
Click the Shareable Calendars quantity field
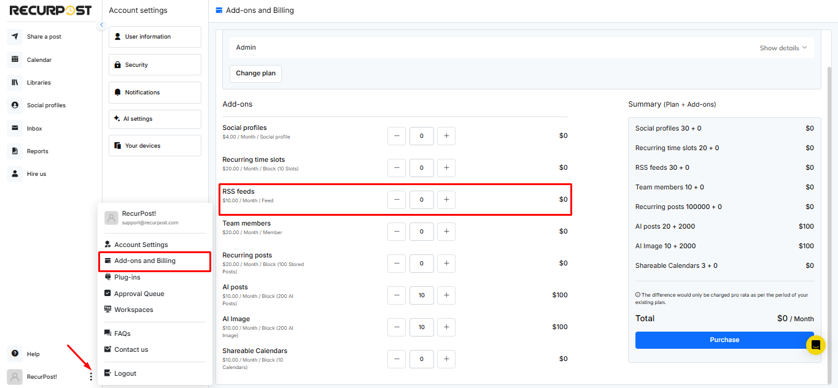[422, 359]
